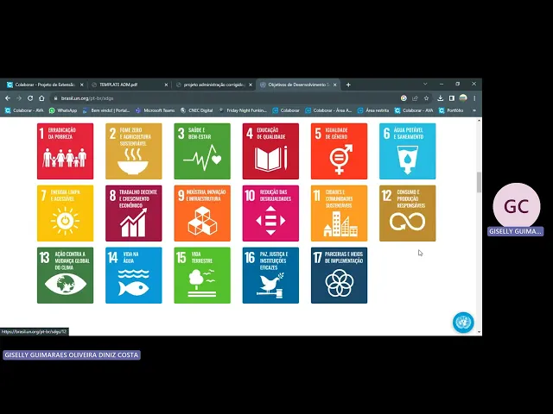Click the address bar URL brasil.un.org
Viewport: 553px width, 414px height.
click(87, 98)
